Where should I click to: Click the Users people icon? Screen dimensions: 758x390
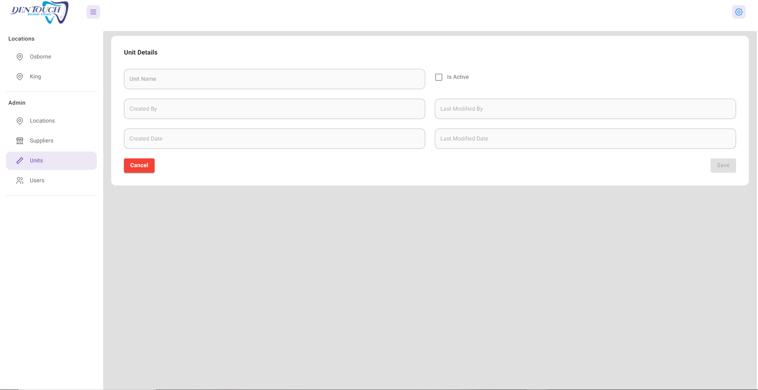[x=20, y=181]
